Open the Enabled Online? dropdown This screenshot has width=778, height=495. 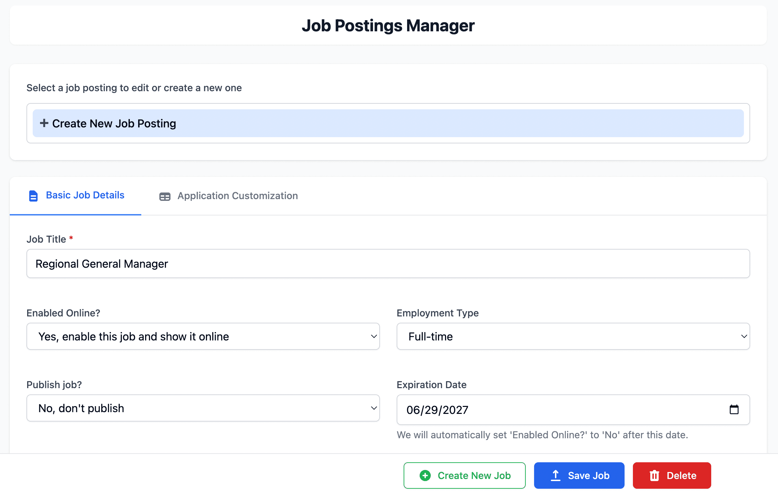(203, 336)
